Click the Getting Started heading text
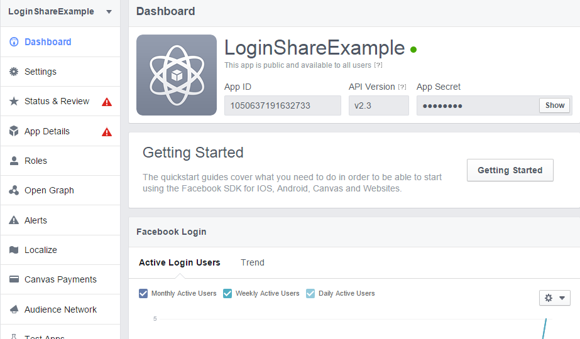This screenshot has width=580, height=339. click(193, 153)
